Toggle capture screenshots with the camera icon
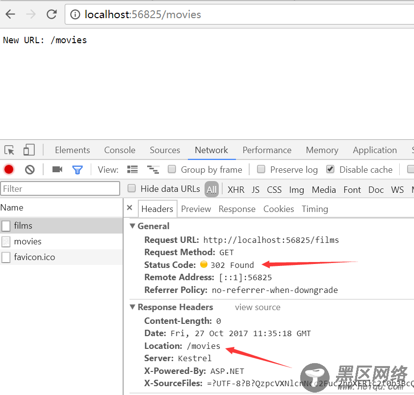The image size is (414, 395). point(57,169)
